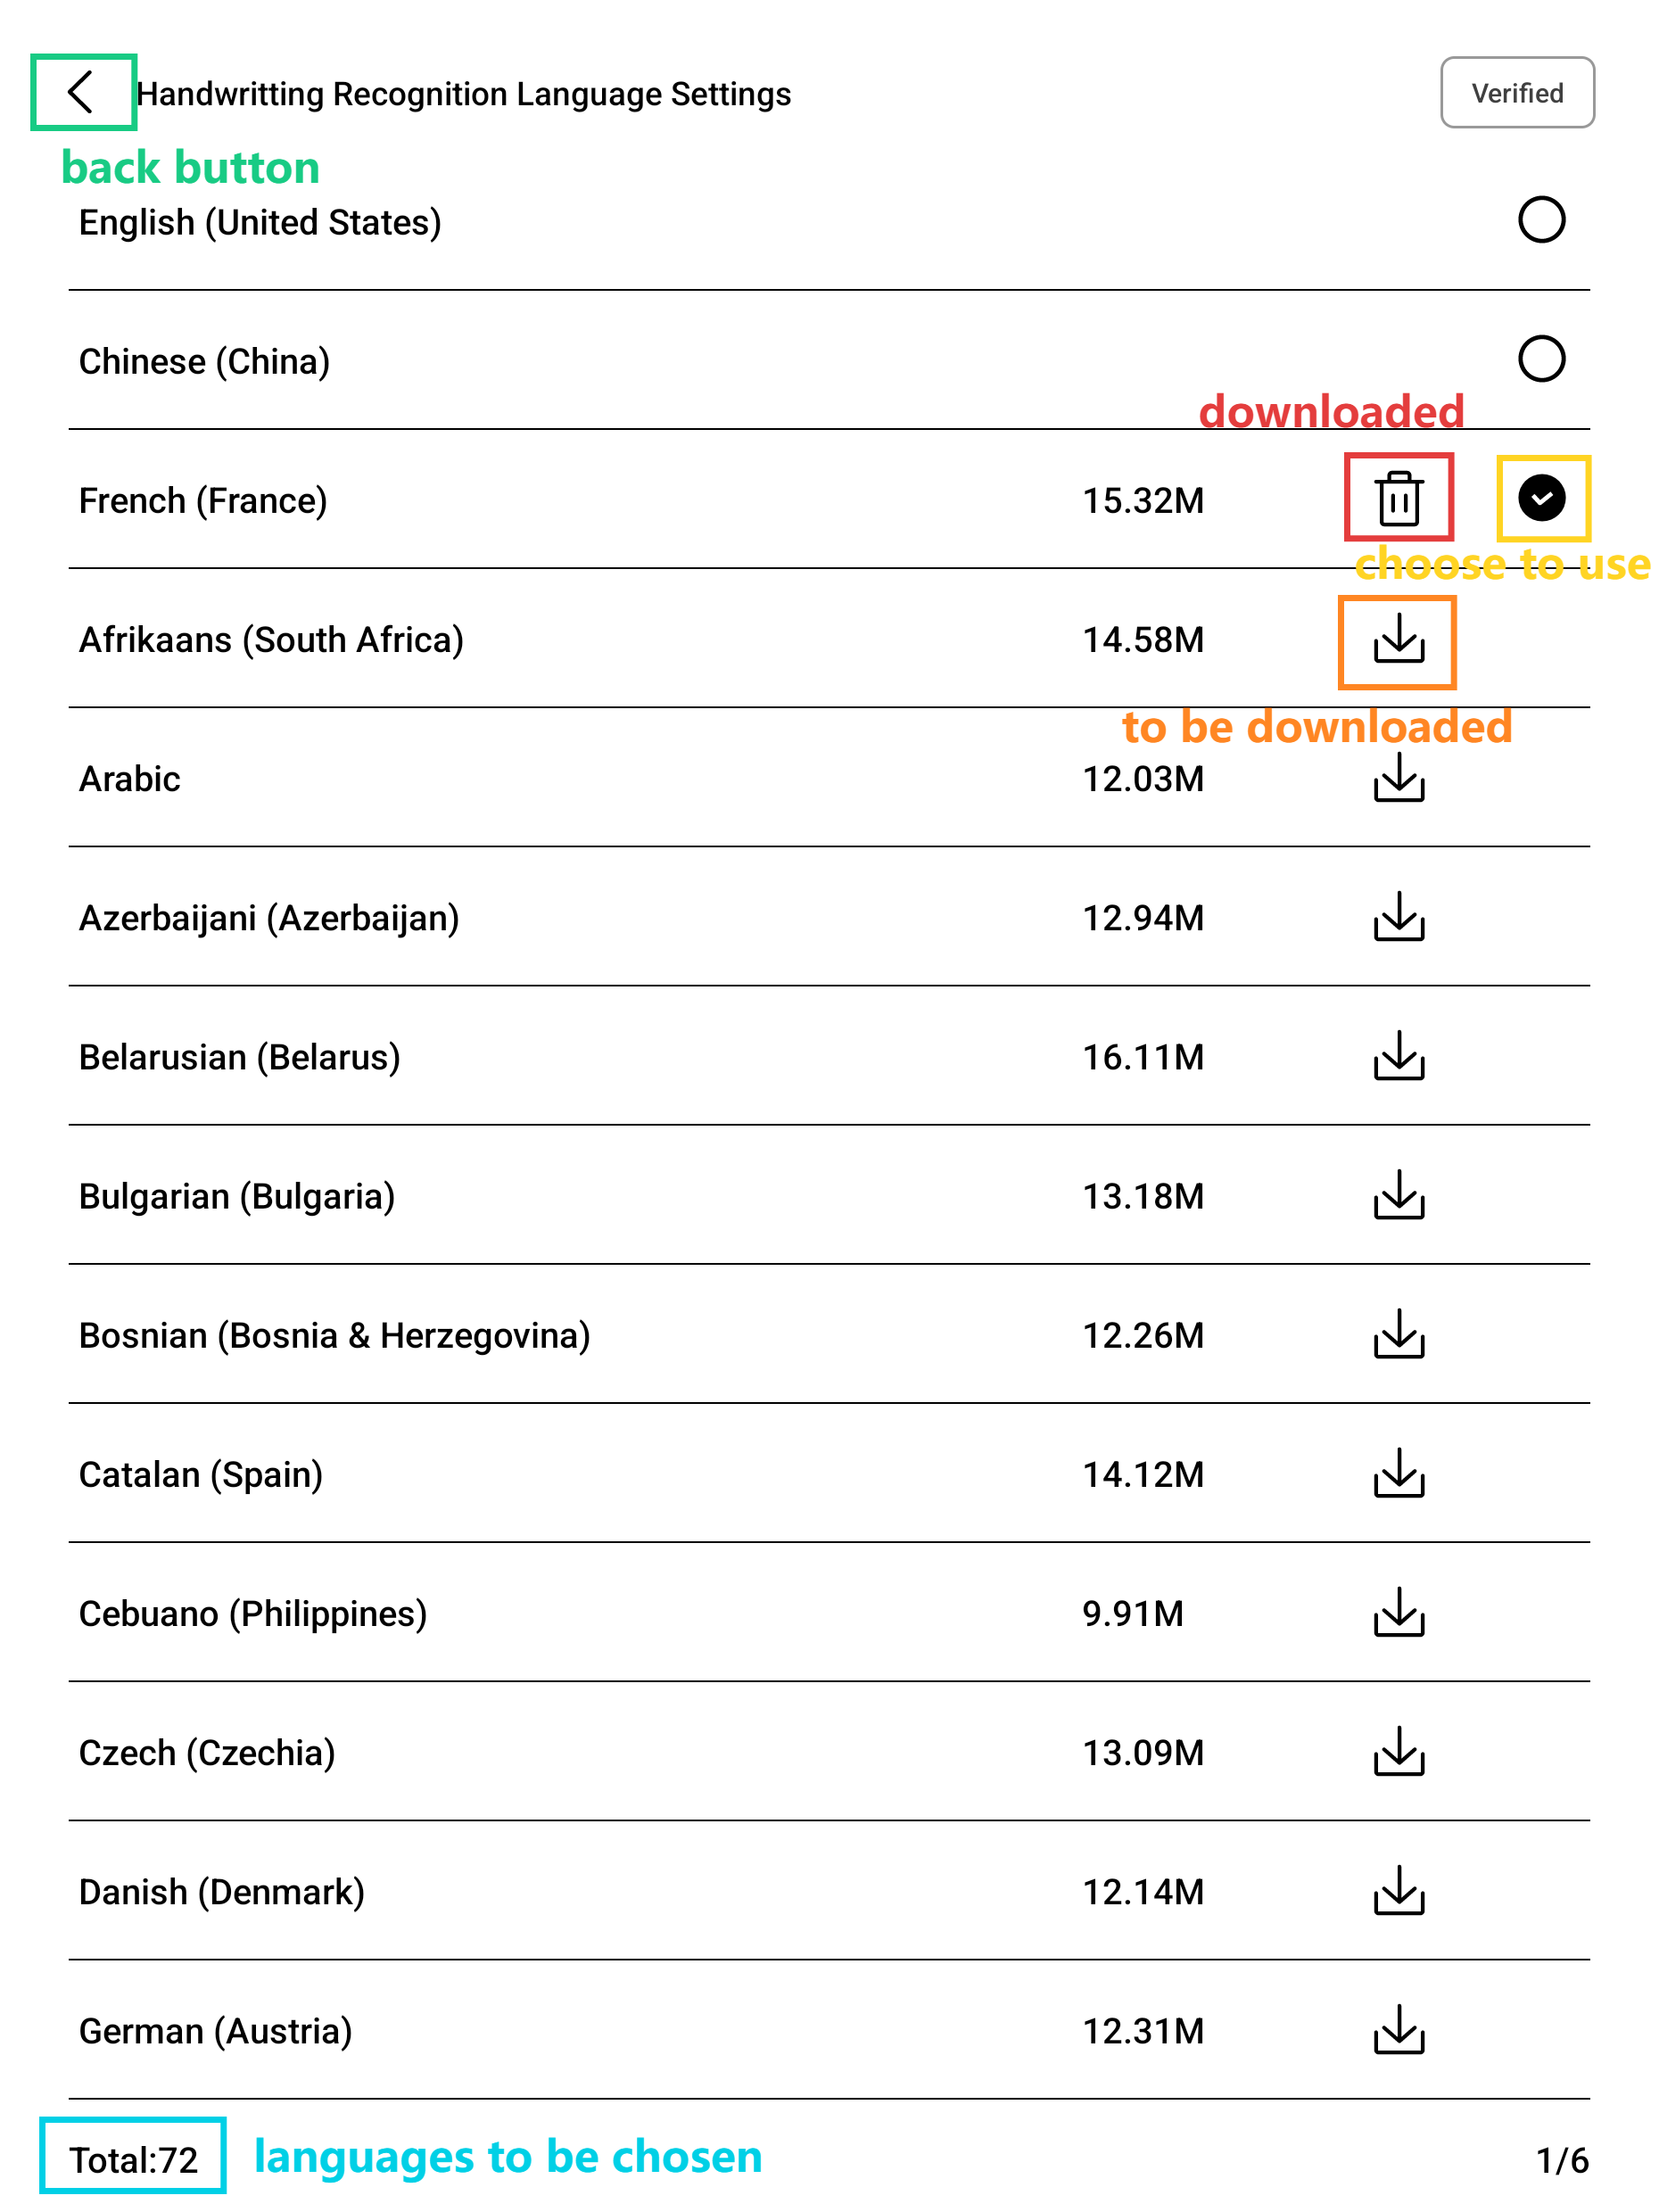The image size is (1659, 2212).
Task: Download the Bosnian (Bosnia & Herzegovina) language
Action: click(x=1398, y=1335)
